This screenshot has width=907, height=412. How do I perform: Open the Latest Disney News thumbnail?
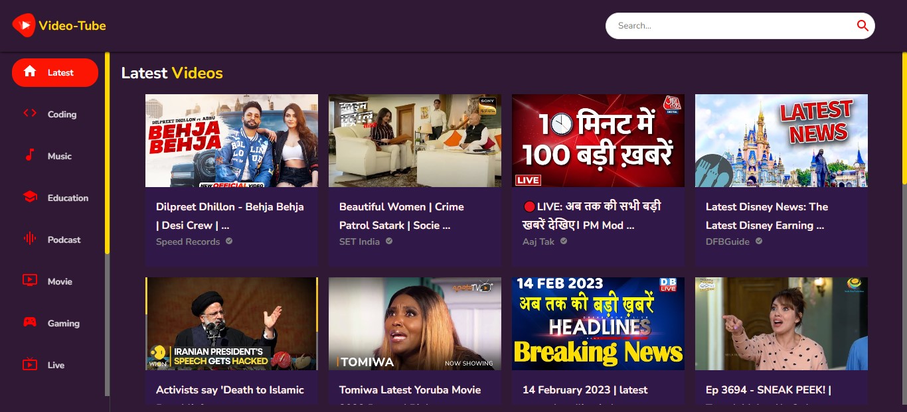tap(782, 141)
